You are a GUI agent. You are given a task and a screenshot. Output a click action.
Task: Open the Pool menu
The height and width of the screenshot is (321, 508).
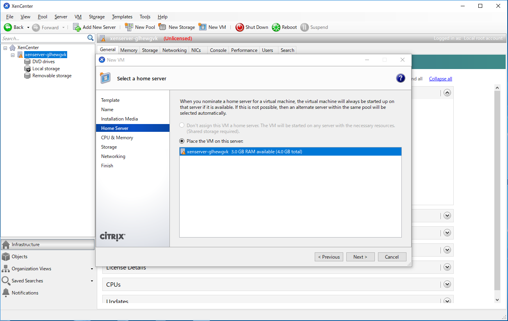pos(43,17)
